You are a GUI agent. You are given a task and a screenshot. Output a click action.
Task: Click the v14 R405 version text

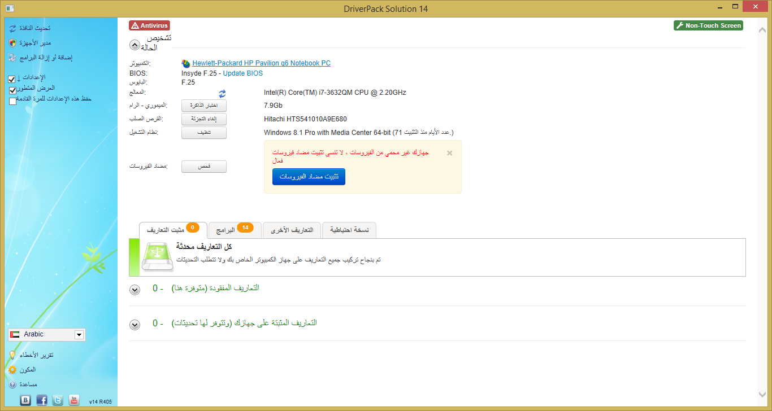coord(101,402)
